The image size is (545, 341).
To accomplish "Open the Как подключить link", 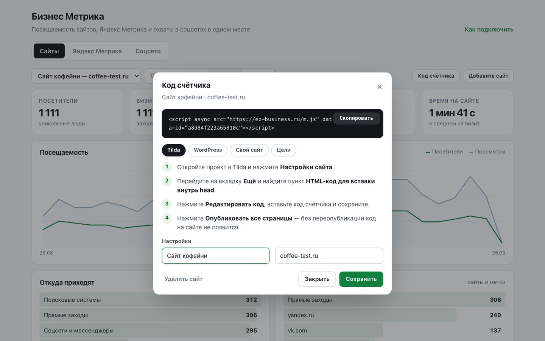I will 489,30.
